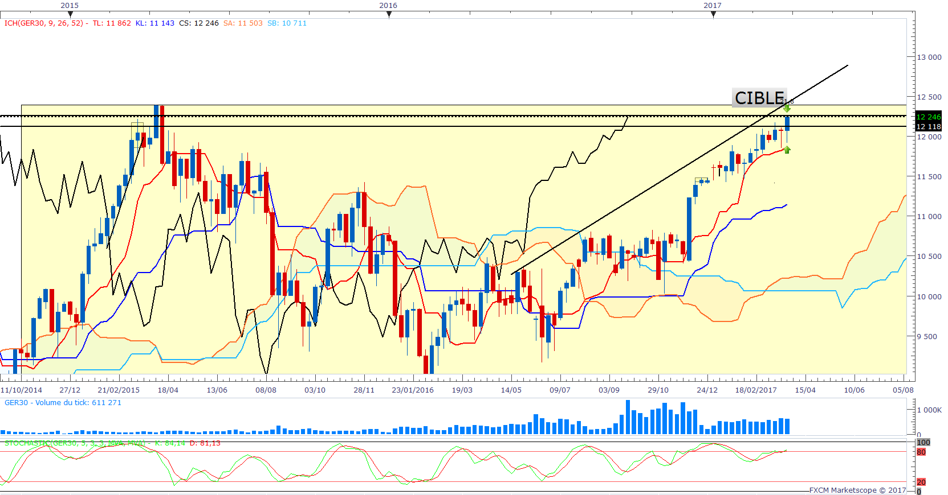This screenshot has height=495, width=948.
Task: Click the 1 000K volume axis label
Action: pos(929,410)
